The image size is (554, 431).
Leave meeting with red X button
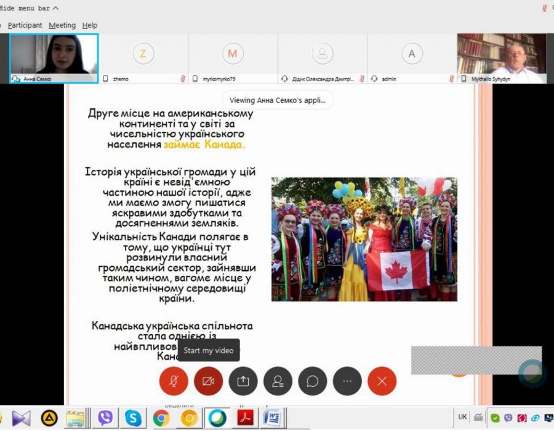pos(382,381)
